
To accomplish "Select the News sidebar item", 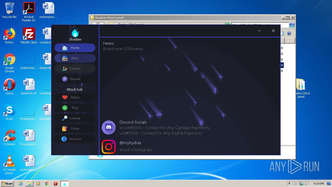I will [75, 58].
